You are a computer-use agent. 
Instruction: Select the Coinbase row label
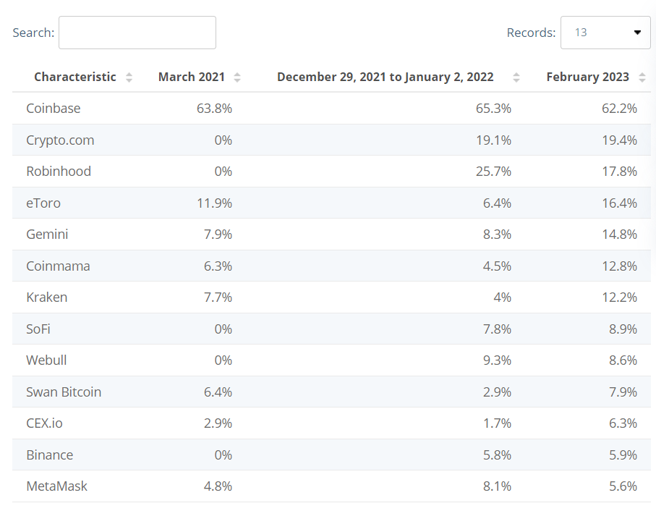54,109
